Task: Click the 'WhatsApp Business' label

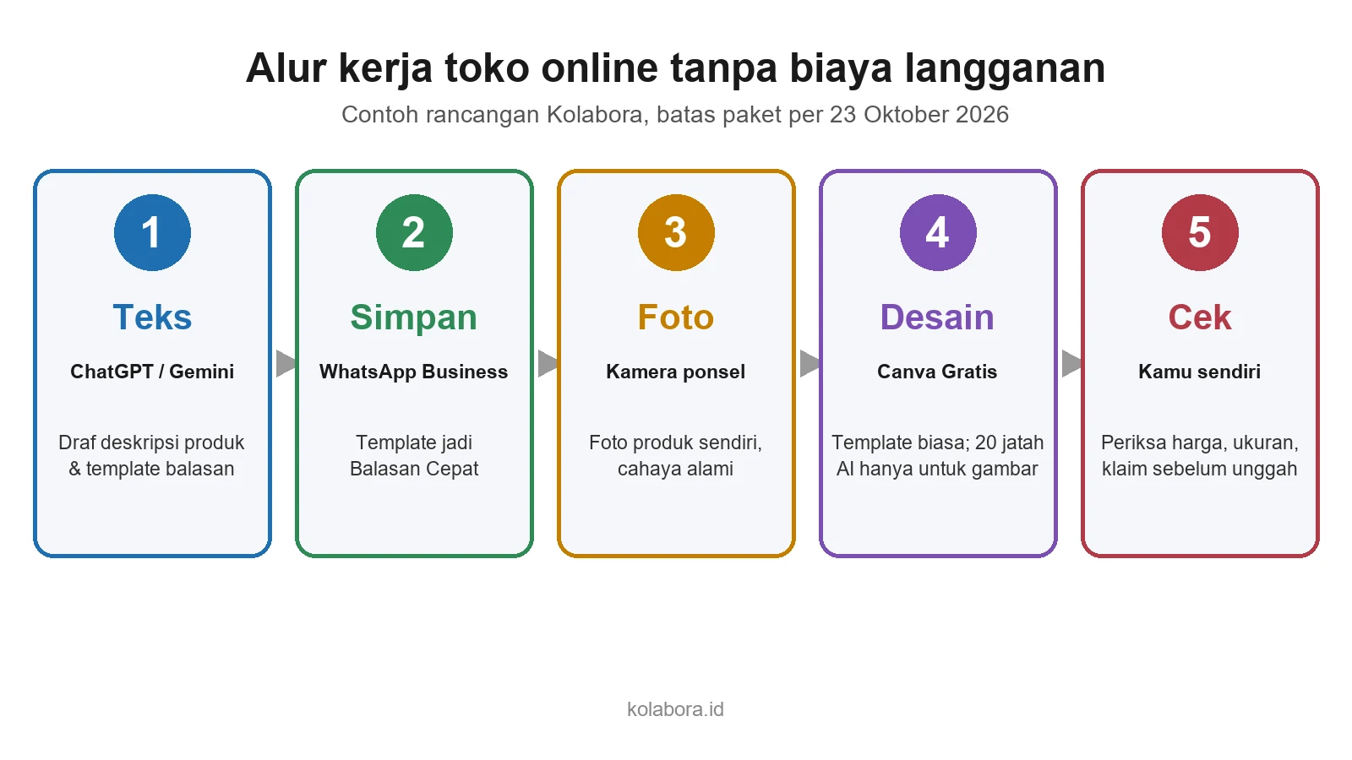Action: (x=414, y=372)
